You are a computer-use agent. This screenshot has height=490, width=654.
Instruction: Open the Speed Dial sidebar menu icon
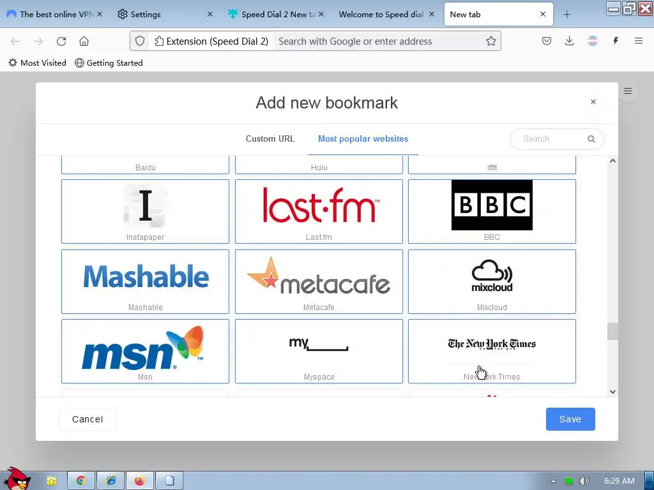pyautogui.click(x=628, y=91)
